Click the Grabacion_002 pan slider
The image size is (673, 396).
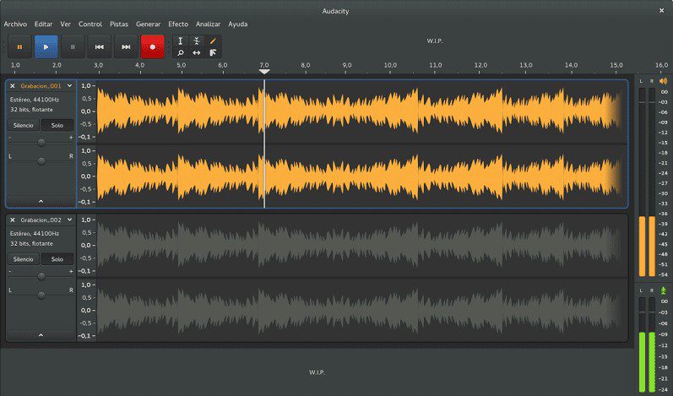coord(41,296)
